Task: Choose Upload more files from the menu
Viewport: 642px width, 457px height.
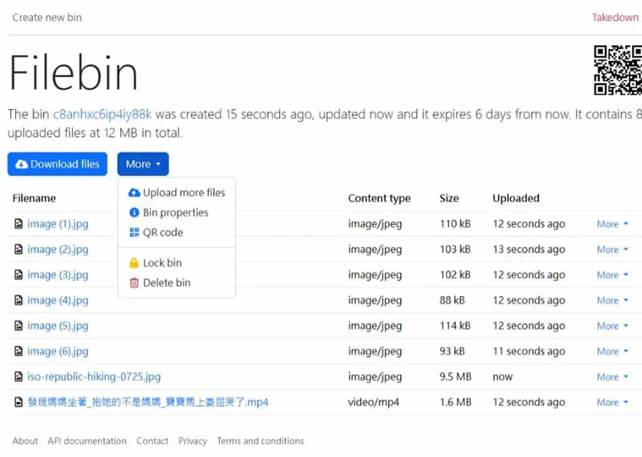Action: (x=176, y=192)
